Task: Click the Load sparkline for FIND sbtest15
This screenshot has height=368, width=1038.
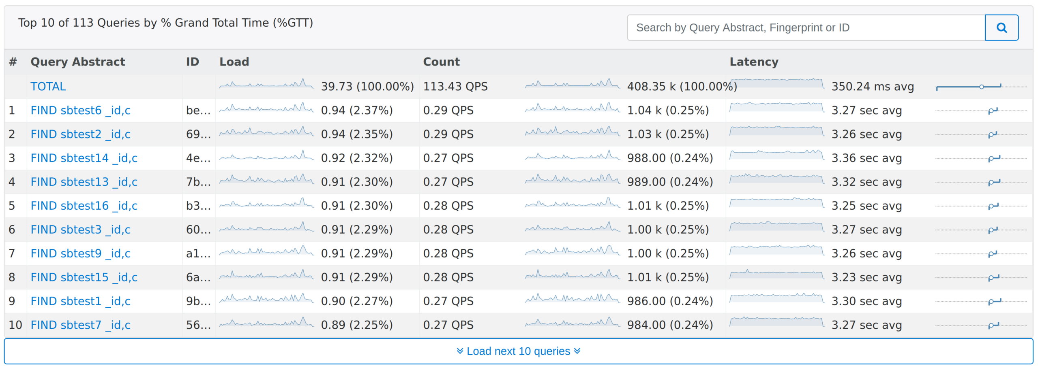Action: point(266,277)
